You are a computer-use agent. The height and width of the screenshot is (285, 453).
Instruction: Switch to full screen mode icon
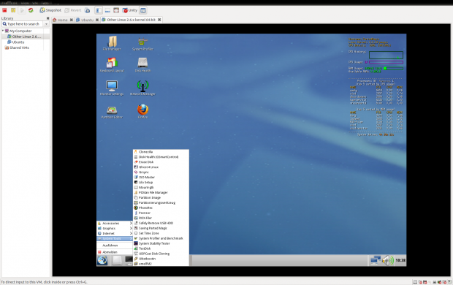[116, 10]
